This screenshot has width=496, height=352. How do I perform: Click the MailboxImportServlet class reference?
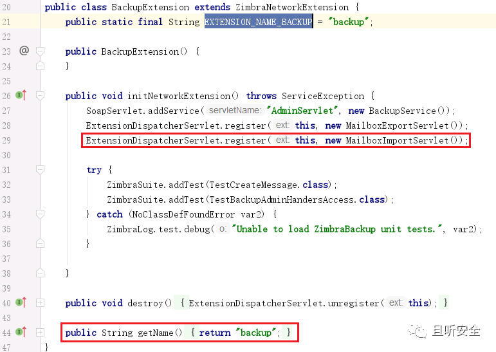[397, 140]
